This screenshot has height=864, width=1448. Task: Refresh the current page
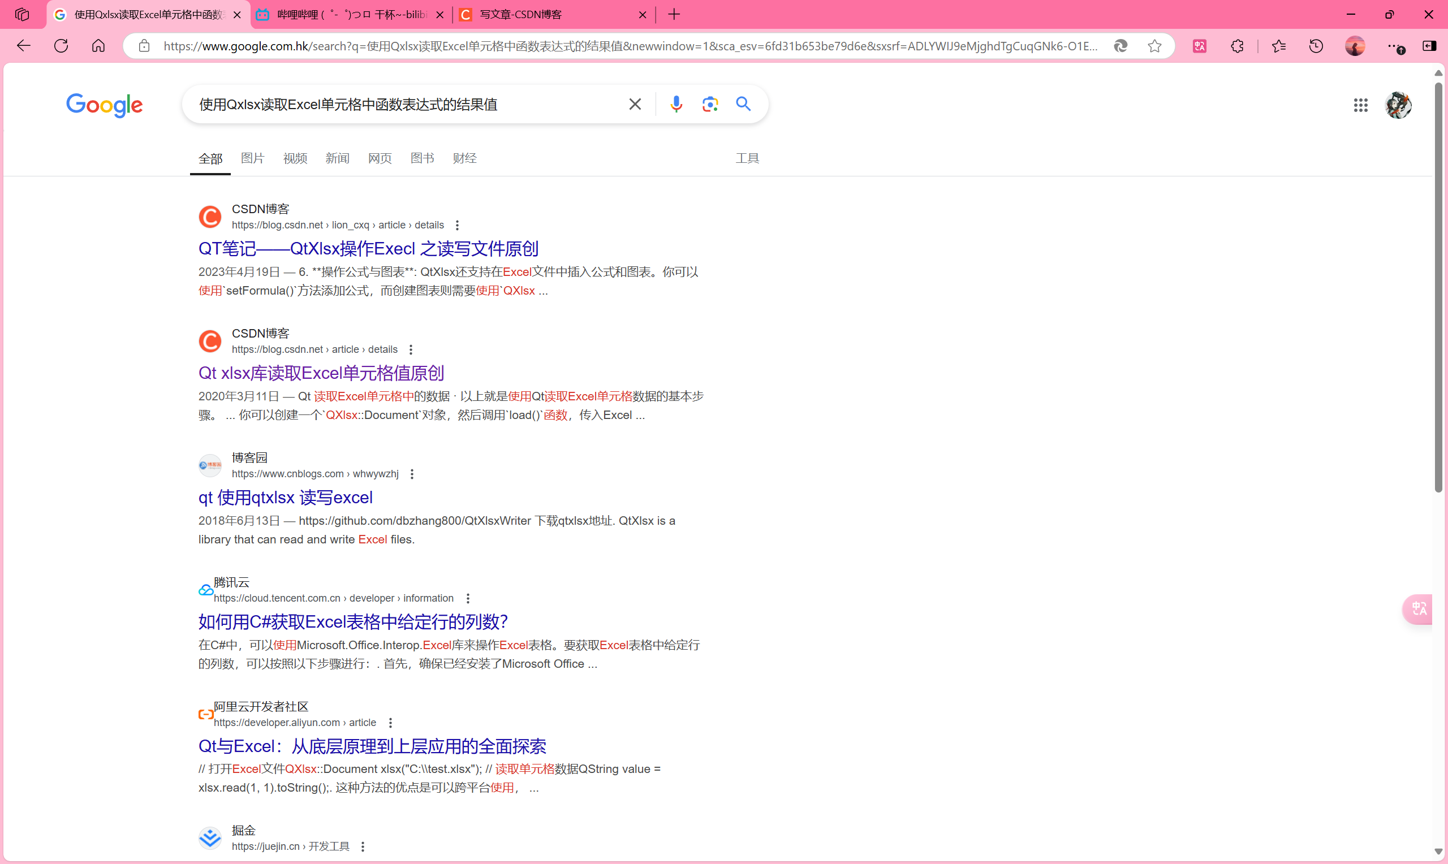pos(61,46)
